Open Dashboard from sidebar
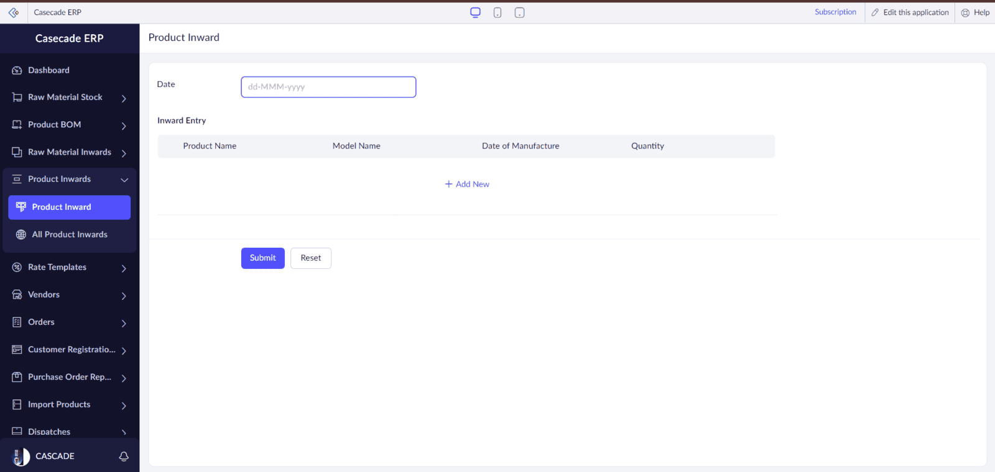Viewport: 995px width, 472px height. tap(49, 70)
